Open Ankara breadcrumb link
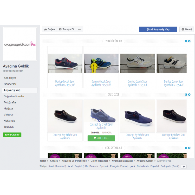 (x=54, y=161)
